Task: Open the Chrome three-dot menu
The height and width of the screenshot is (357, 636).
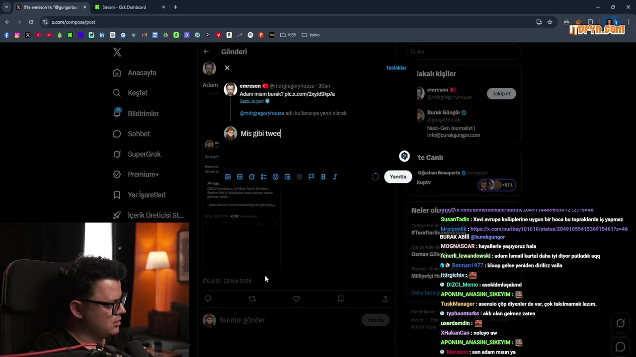Action: click(629, 22)
